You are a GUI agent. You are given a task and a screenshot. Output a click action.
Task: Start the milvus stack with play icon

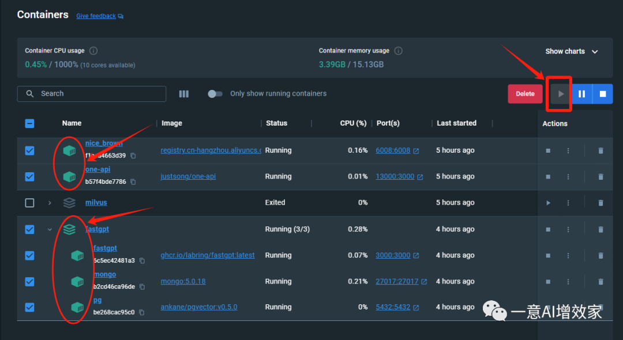549,203
